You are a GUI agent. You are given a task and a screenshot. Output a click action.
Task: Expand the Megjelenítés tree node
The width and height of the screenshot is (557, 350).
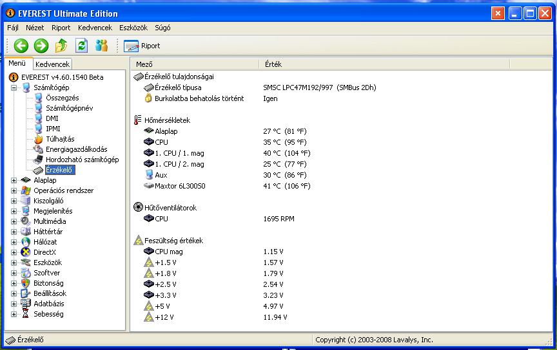14,211
